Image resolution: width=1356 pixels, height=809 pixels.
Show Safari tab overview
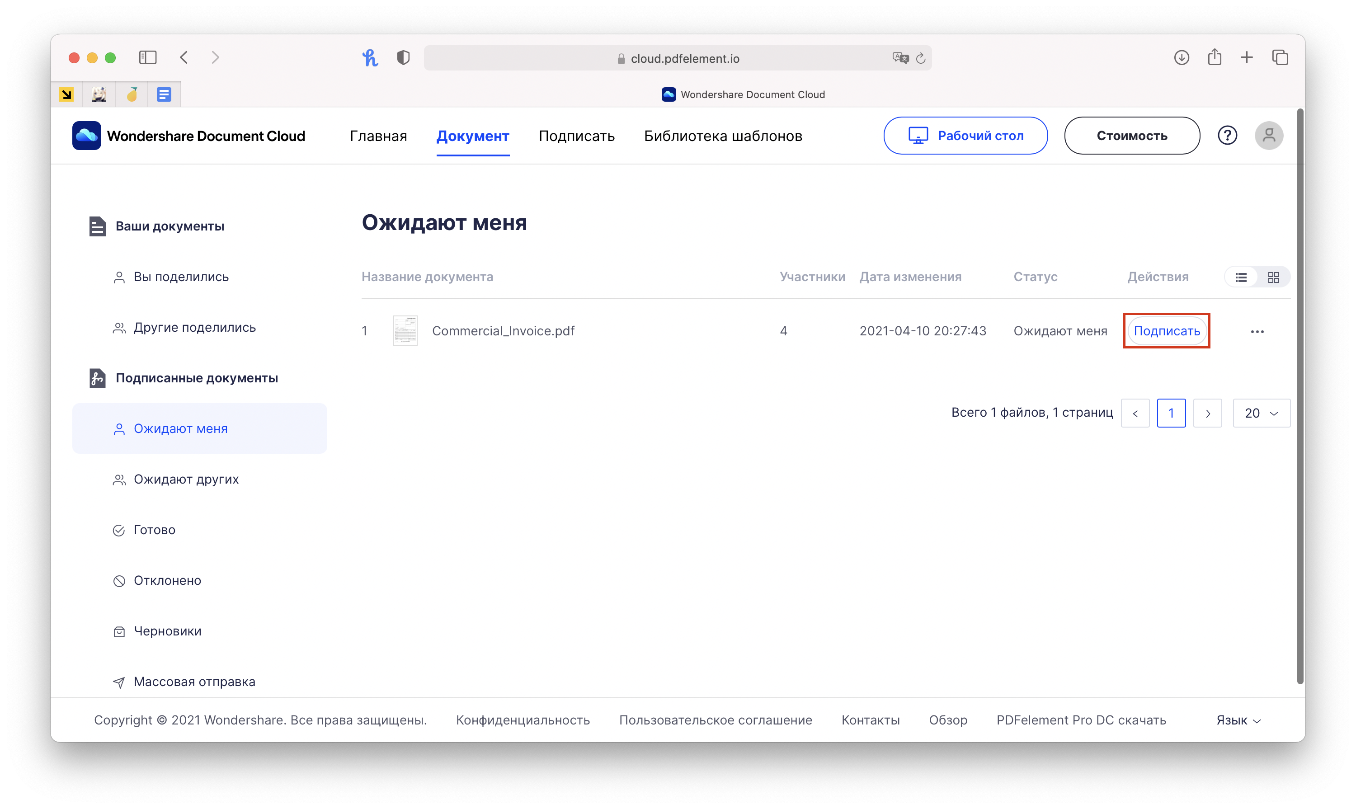1280,57
